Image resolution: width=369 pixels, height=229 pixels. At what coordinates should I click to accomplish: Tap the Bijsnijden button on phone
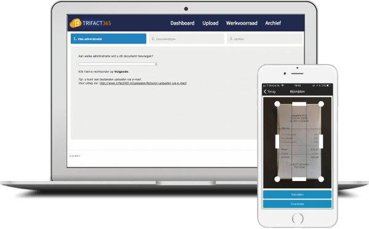coord(297,195)
